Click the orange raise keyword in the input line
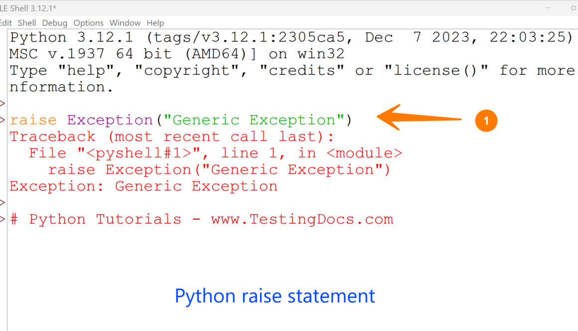 33,120
